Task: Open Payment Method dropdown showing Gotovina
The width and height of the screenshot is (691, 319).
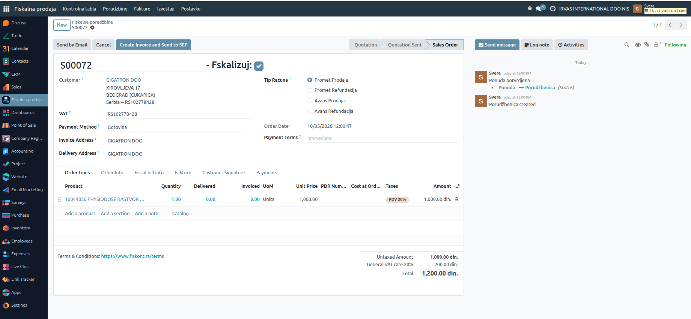Action: [175, 127]
